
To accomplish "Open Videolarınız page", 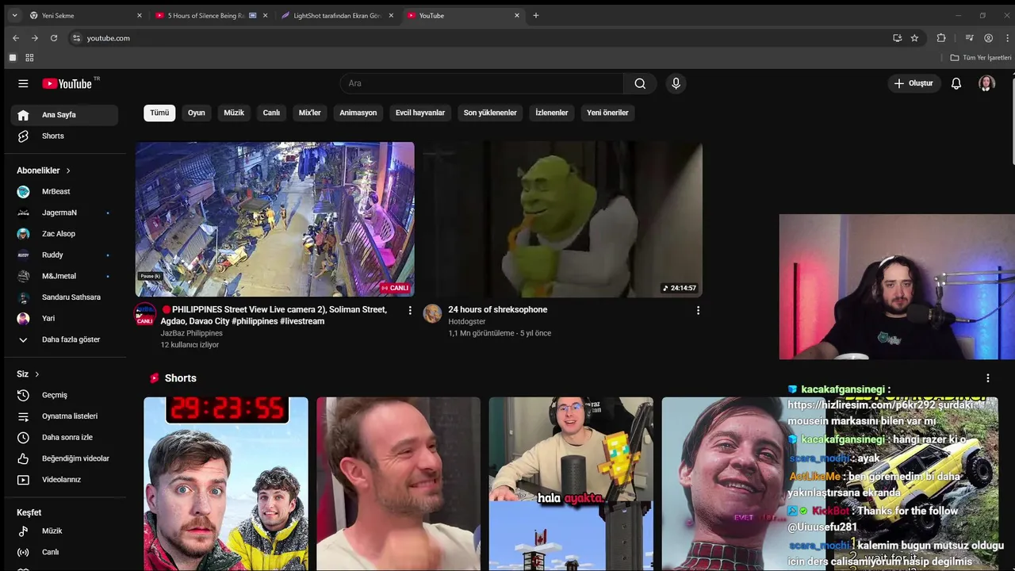I will (64, 480).
